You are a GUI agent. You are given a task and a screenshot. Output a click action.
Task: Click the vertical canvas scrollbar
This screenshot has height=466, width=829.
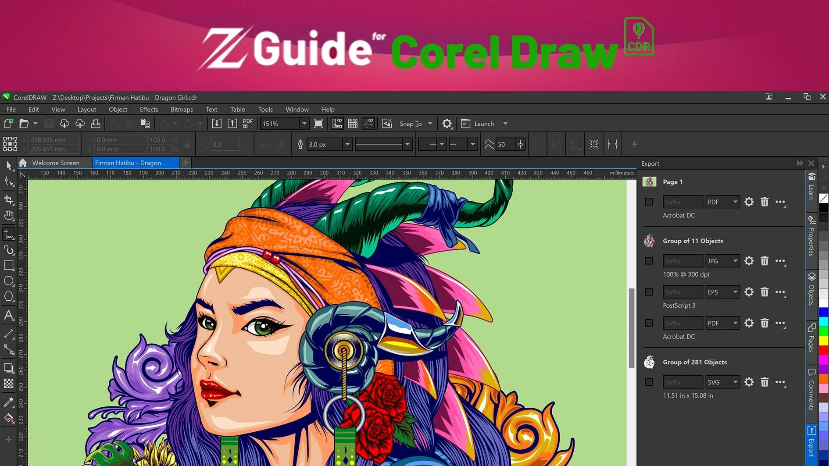(x=632, y=328)
